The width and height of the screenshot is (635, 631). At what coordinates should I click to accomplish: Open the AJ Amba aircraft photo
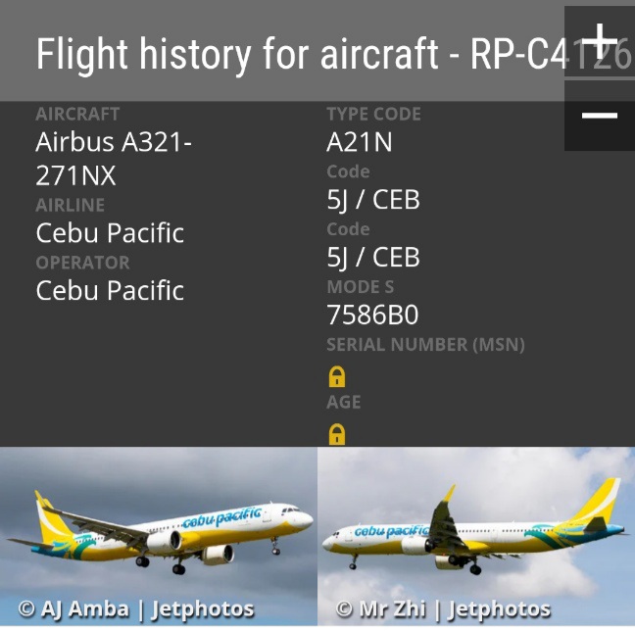click(x=158, y=529)
